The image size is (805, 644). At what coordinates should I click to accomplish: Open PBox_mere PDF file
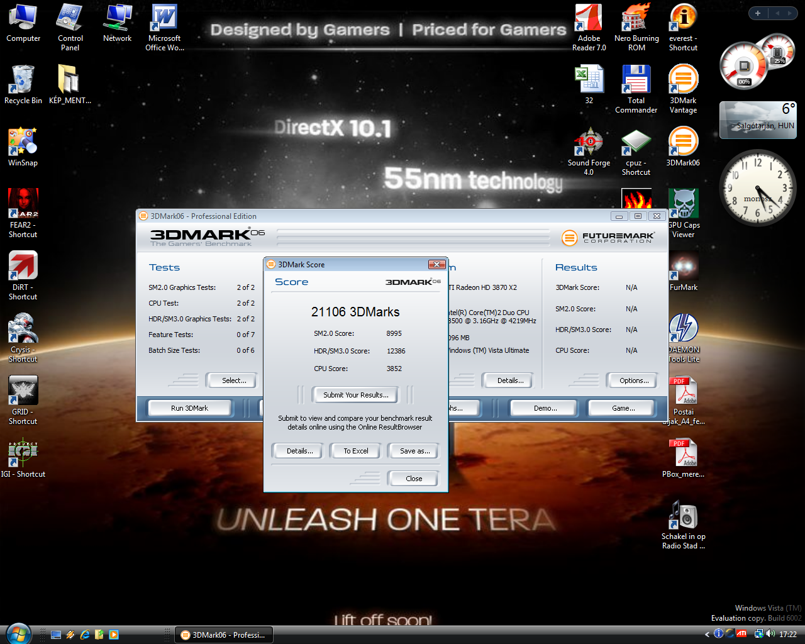(684, 458)
